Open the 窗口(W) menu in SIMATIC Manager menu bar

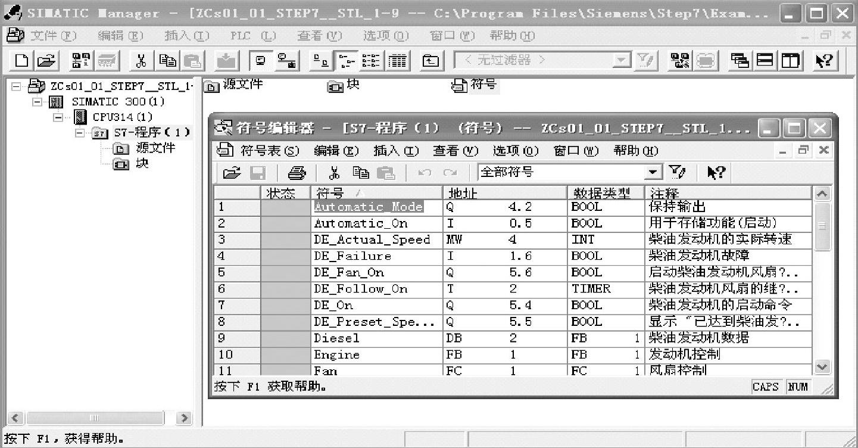(453, 36)
